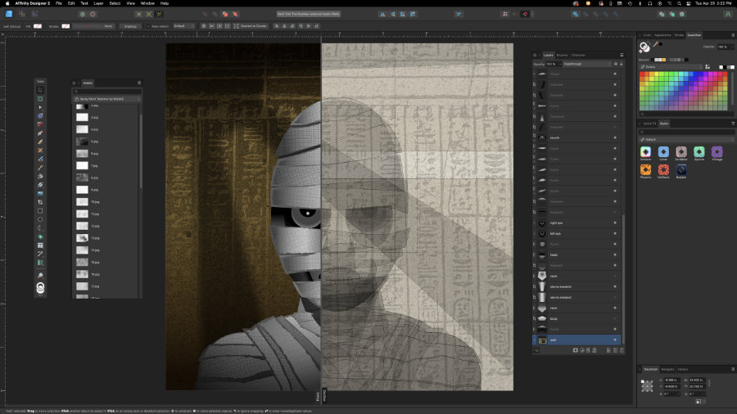
Task: Pick the red swatch in color grid
Action: point(644,75)
